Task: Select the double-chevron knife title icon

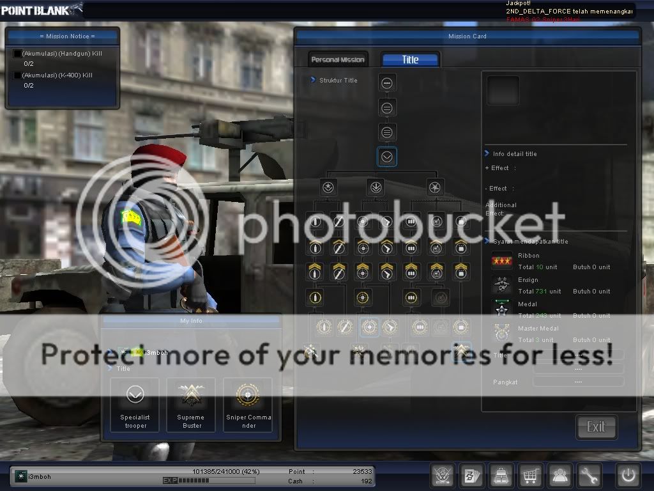Action: 338,271
